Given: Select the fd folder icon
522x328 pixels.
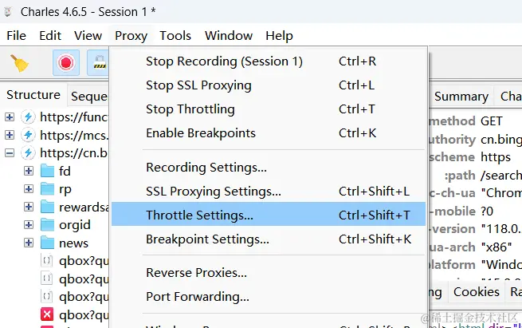Looking at the screenshot, I should (48, 172).
